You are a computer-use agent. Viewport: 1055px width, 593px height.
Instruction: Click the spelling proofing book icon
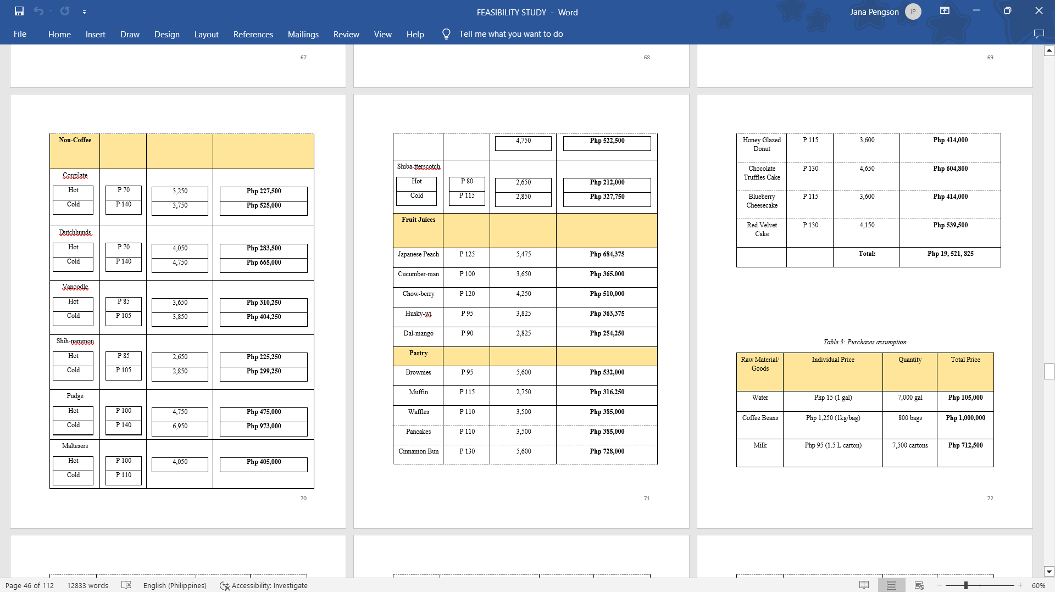[126, 585]
